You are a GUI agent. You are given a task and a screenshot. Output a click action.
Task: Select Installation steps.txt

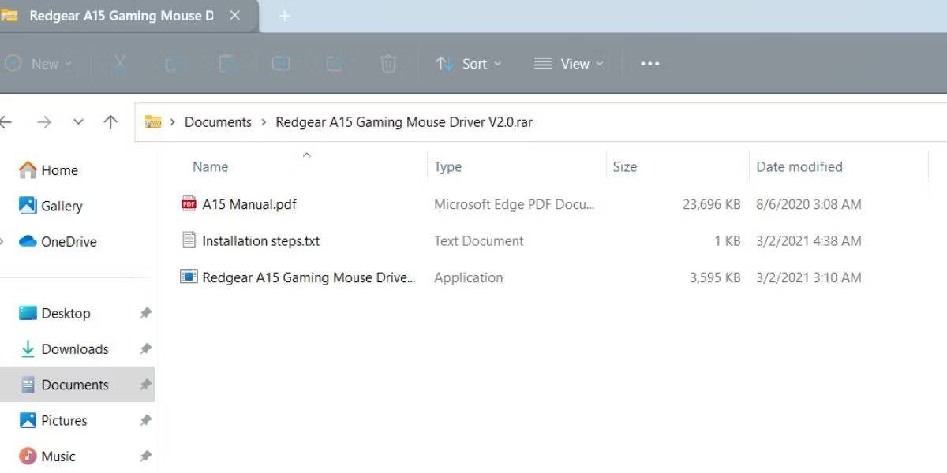[260, 240]
